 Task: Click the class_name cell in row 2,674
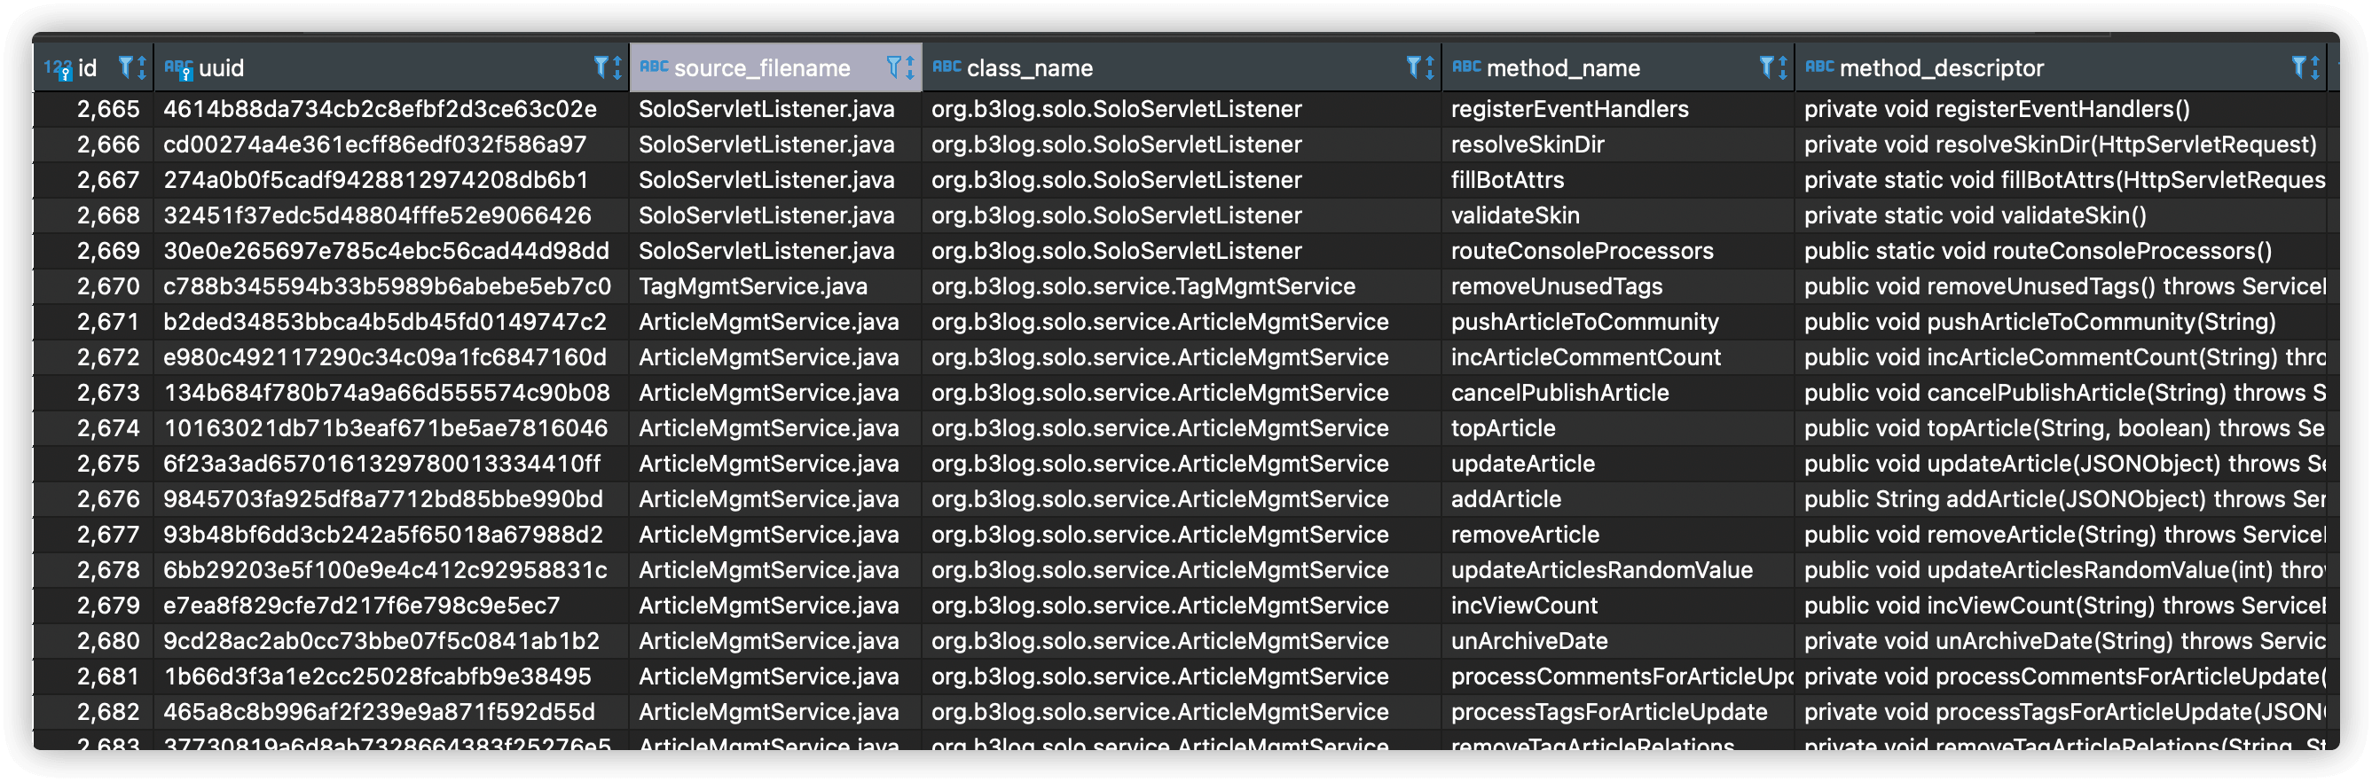(1182, 428)
